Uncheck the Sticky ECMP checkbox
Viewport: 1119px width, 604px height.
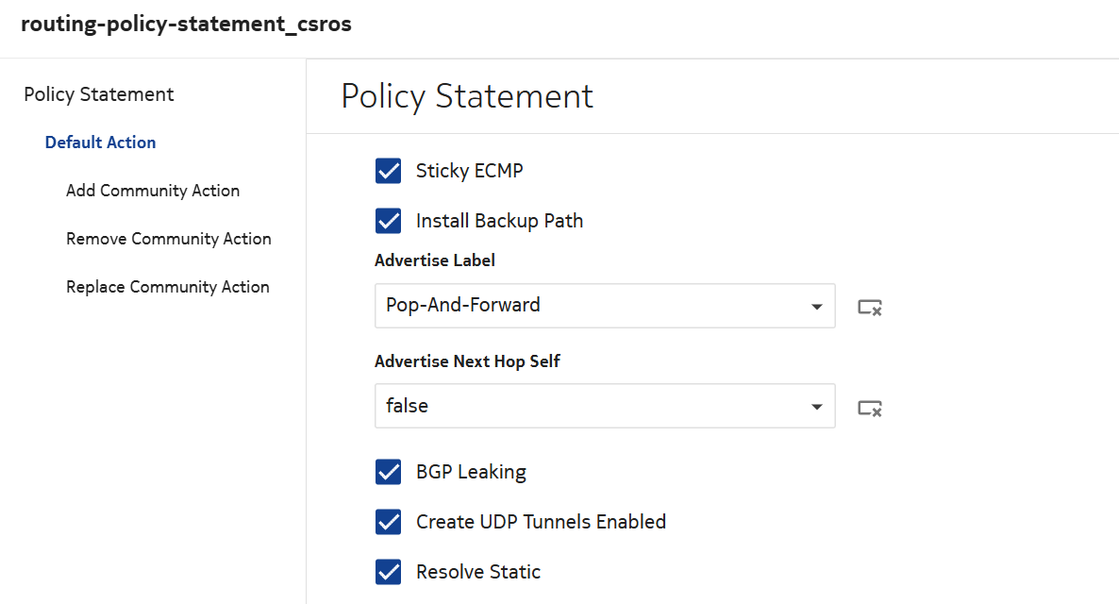coord(389,171)
